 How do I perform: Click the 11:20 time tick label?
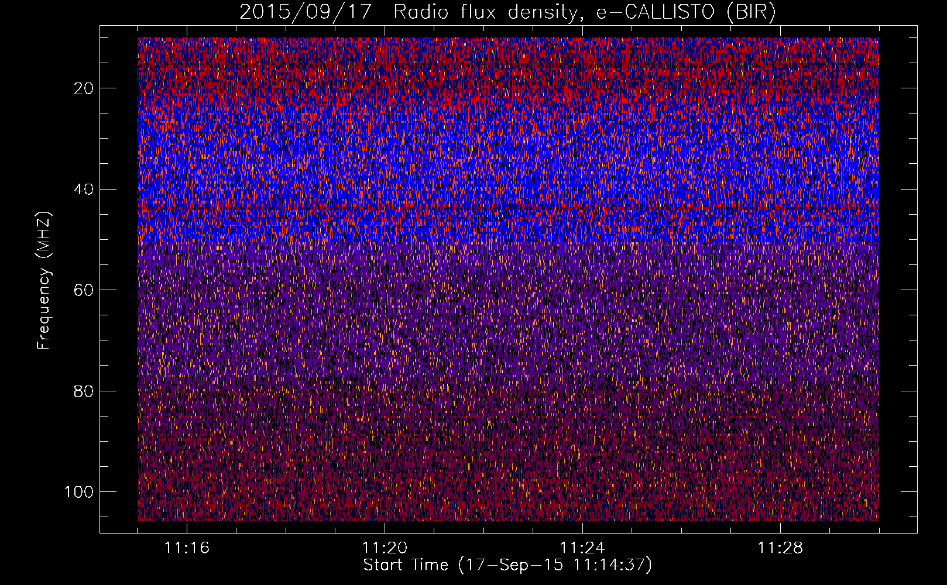pyautogui.click(x=385, y=548)
